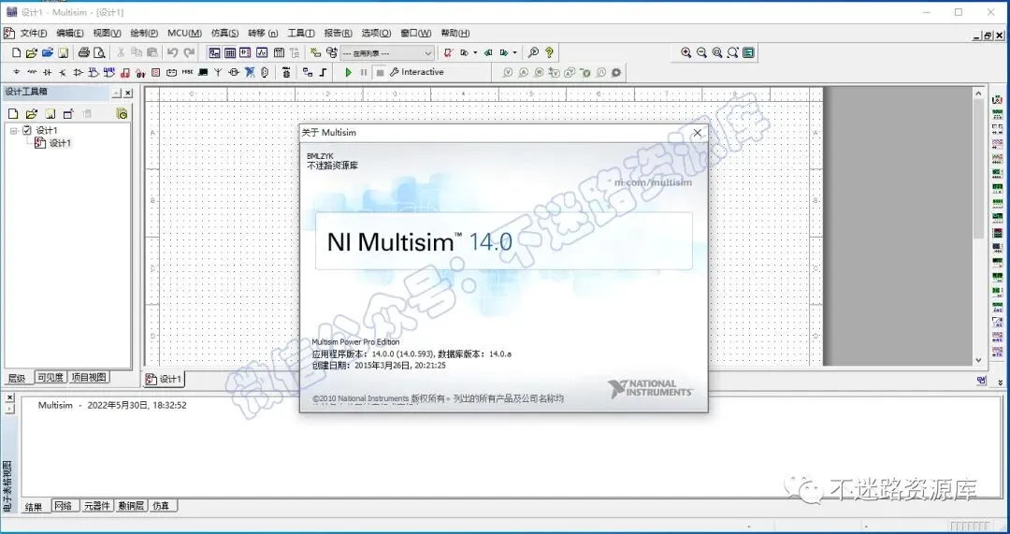
Task: Open the 绘制(P) menu
Action: pyautogui.click(x=144, y=33)
